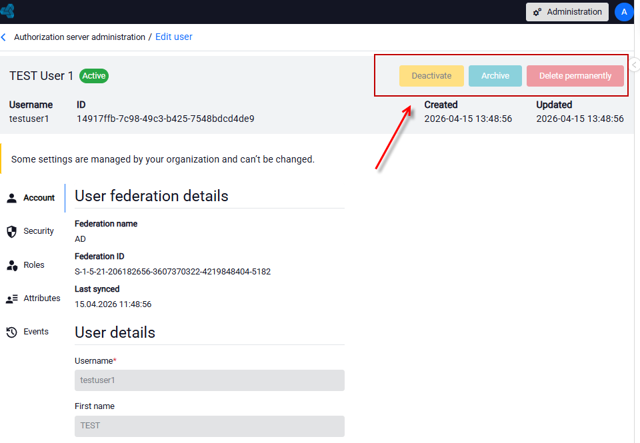
Task: Click the organization-managed settings notice
Action: (163, 159)
